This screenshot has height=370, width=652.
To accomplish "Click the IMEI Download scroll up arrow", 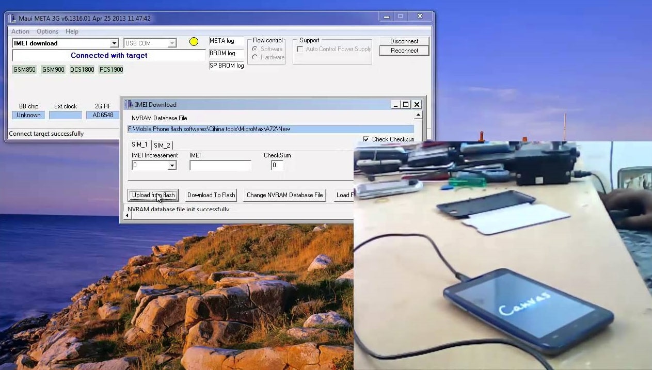I will pos(418,115).
